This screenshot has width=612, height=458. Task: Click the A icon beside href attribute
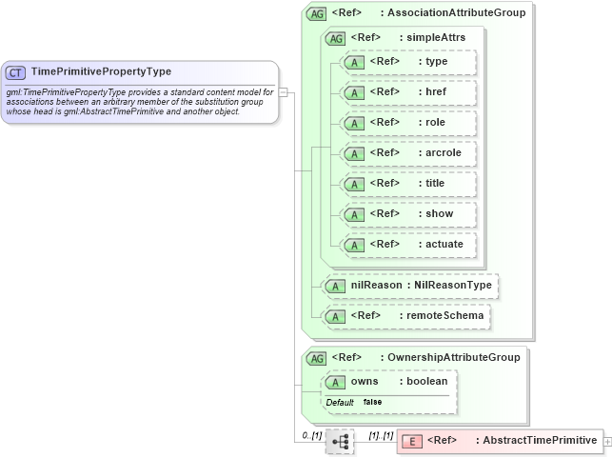(x=354, y=93)
